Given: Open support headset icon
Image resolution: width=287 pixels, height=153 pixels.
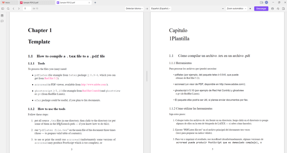Looking at the screenshot, I should point(278,9).
